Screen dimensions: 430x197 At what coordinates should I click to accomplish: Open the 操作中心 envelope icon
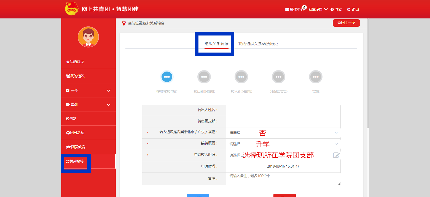tap(287, 10)
